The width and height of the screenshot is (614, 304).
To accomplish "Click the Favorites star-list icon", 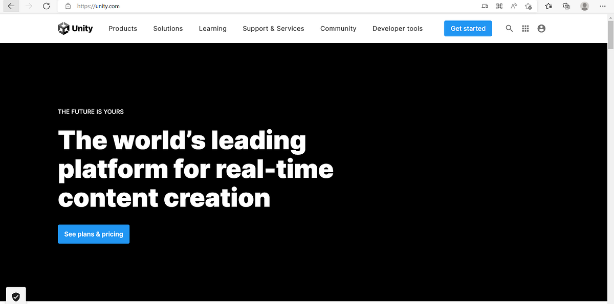I will pyautogui.click(x=548, y=6).
